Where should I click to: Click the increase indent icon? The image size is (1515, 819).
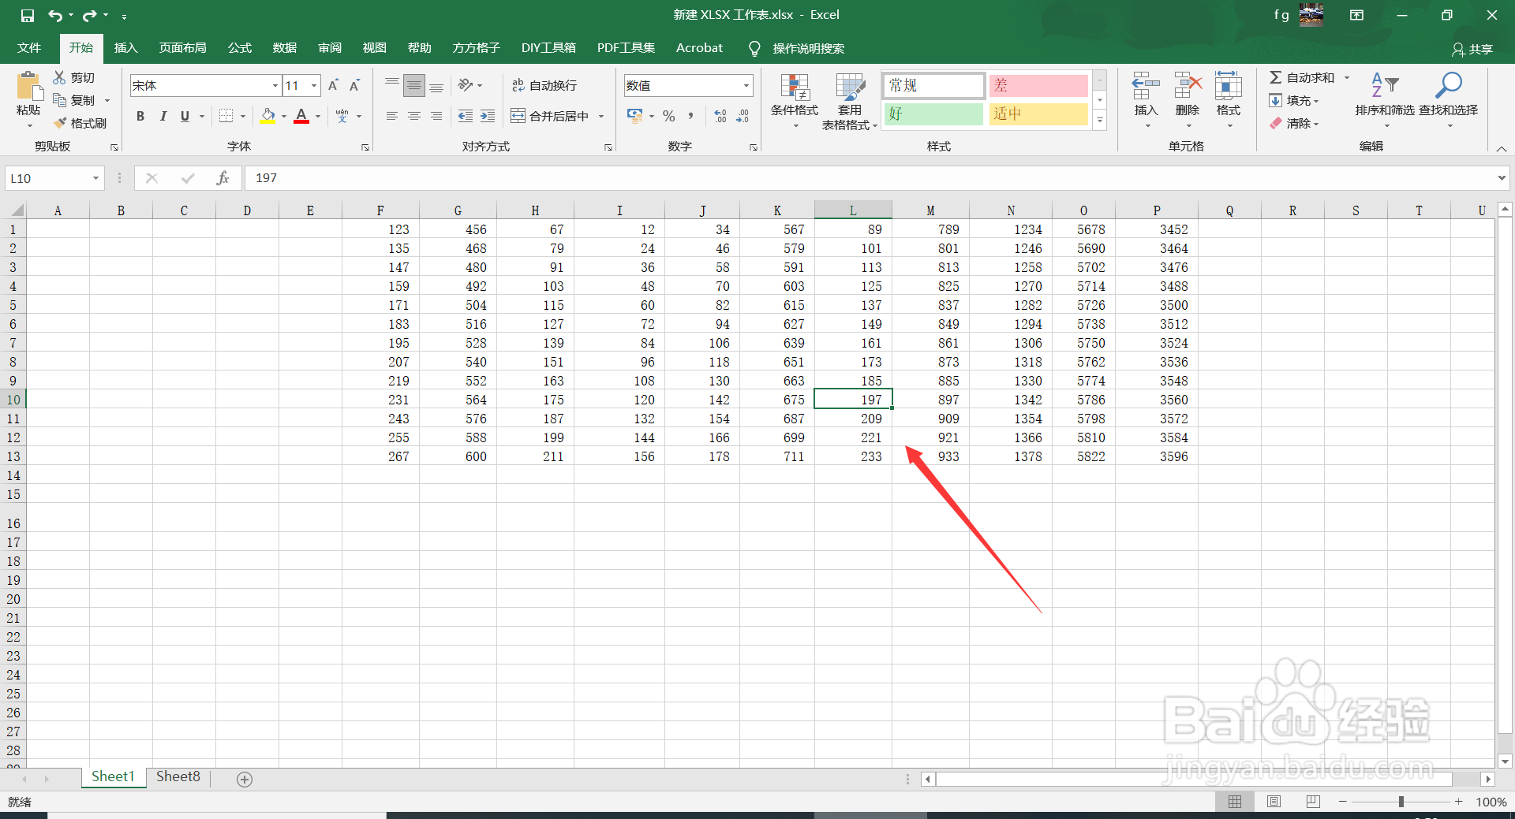(x=488, y=116)
